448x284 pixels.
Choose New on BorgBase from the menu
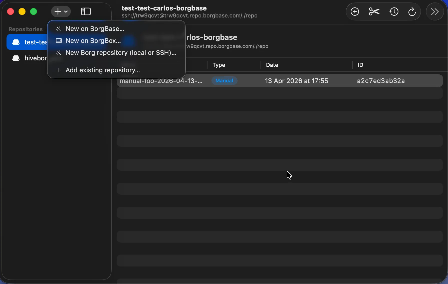click(95, 29)
